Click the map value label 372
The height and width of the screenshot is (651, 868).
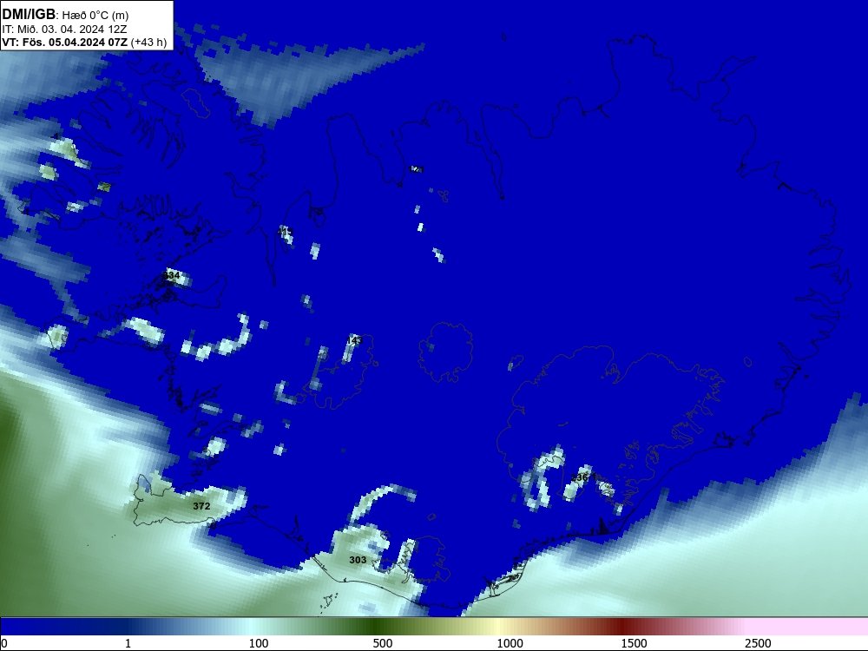201,506
